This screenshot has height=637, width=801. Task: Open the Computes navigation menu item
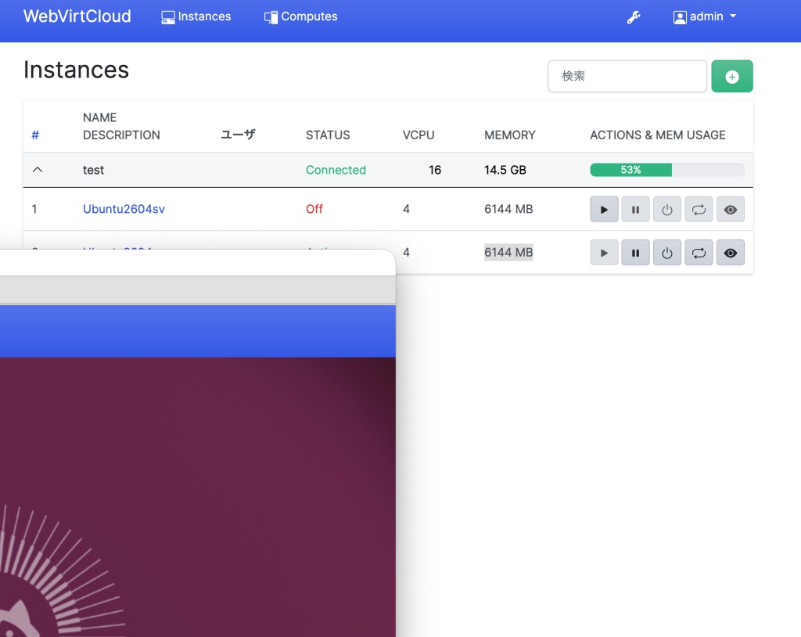[301, 16]
